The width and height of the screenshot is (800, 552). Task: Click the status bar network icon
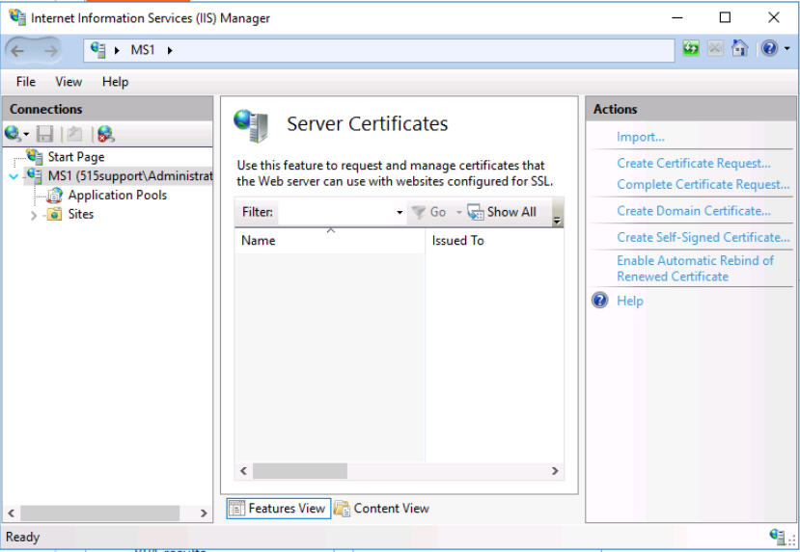point(777,537)
